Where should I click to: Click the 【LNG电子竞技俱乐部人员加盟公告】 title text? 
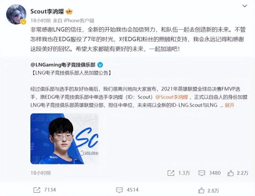[x=71, y=73]
